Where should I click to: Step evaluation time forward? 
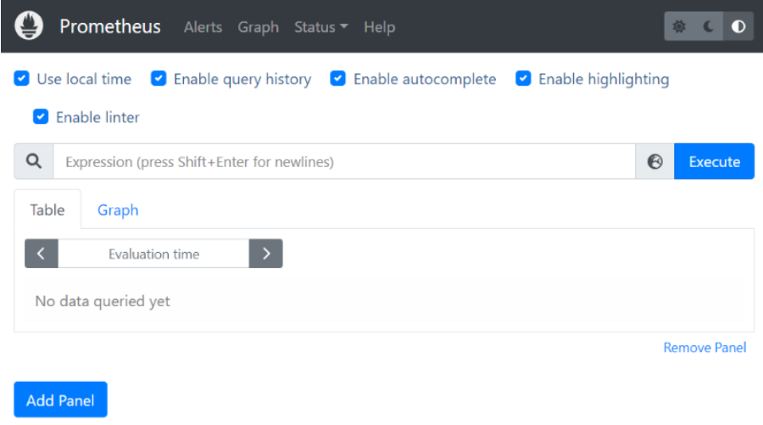pos(265,253)
